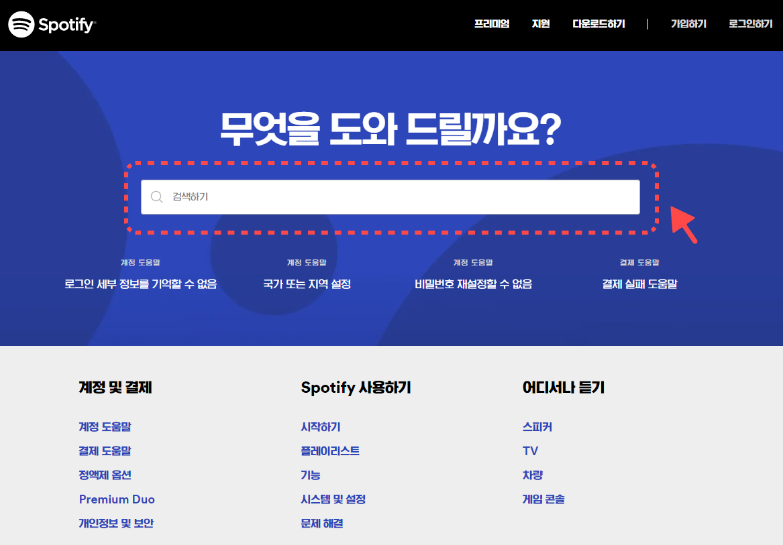Open 시작하기 under Spotify 사용하기
This screenshot has width=783, height=545.
pos(320,427)
